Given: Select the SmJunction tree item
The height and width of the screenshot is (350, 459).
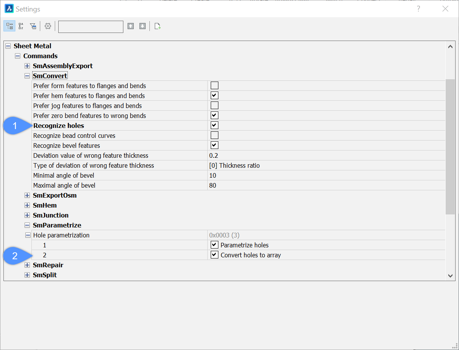Looking at the screenshot, I should pos(51,215).
